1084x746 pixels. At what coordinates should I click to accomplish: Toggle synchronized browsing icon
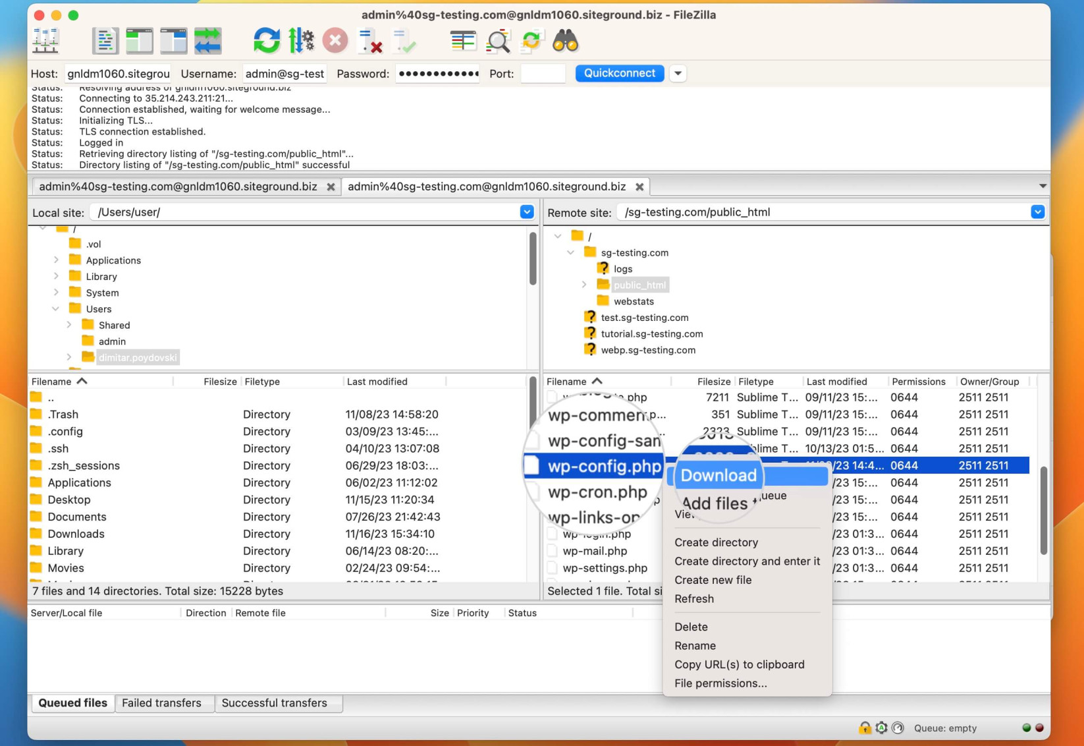tap(531, 41)
